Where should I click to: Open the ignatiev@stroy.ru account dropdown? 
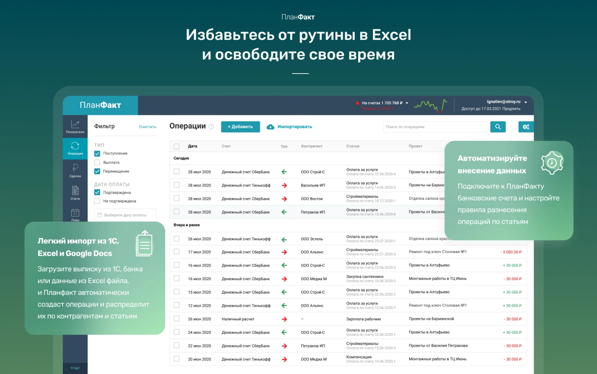tap(525, 102)
